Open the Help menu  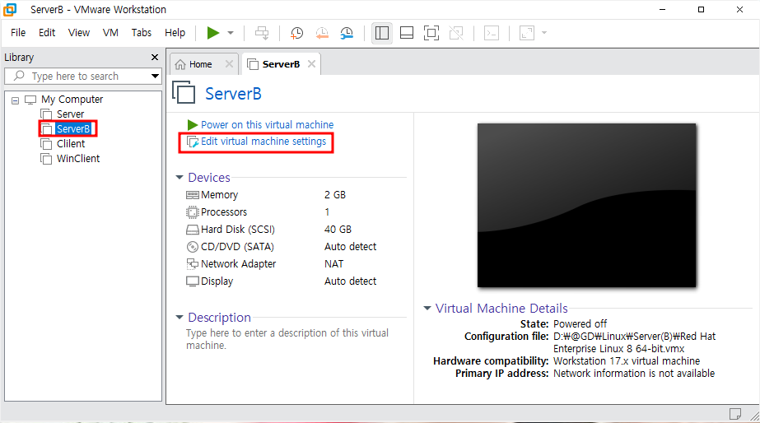[175, 32]
